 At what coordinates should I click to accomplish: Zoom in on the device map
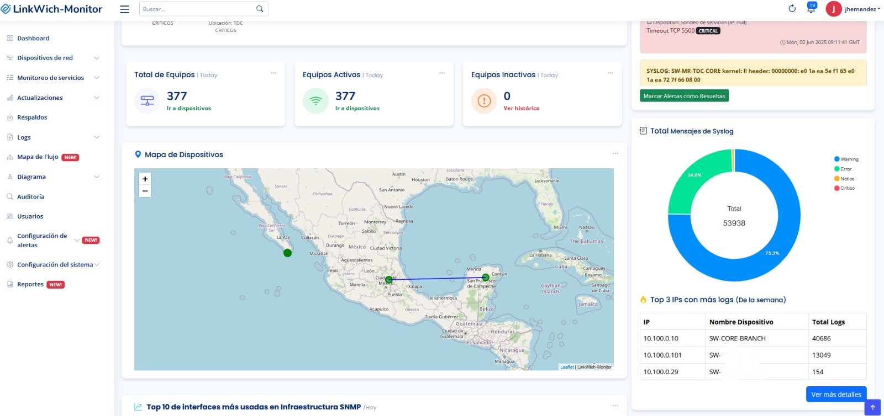[145, 179]
